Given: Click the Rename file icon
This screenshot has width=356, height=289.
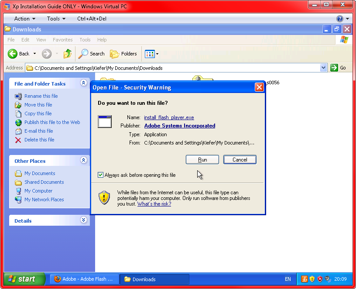Looking at the screenshot, I should click(x=18, y=96).
